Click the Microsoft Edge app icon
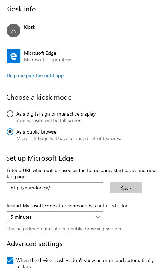 [x=13, y=56]
